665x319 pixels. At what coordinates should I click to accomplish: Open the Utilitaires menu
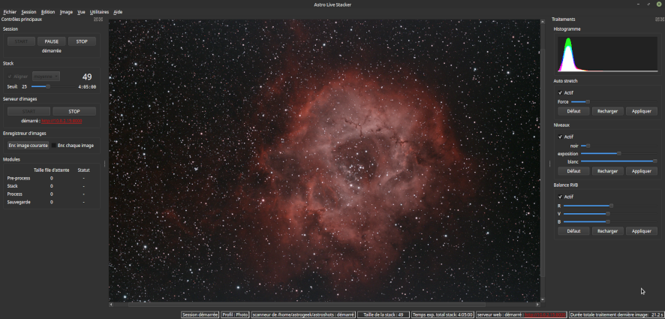(x=99, y=12)
